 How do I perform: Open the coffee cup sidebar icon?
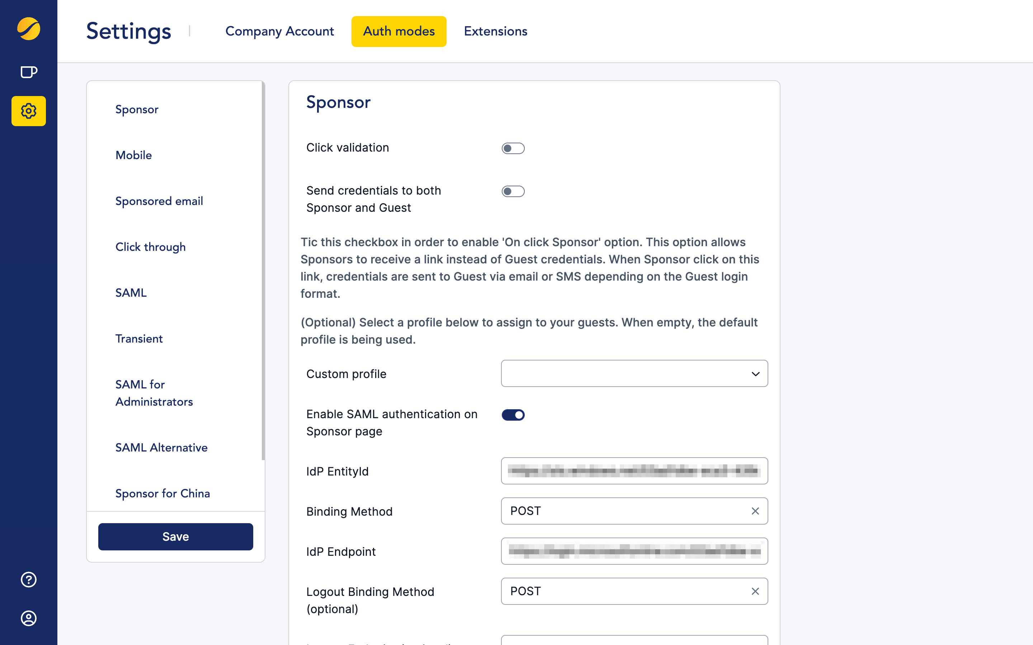click(x=29, y=72)
